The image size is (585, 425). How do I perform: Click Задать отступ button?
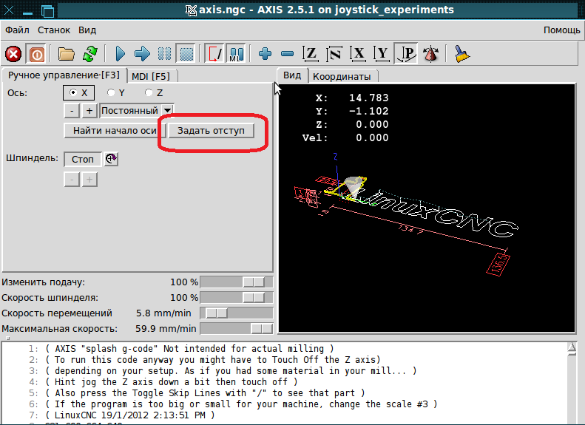(212, 131)
